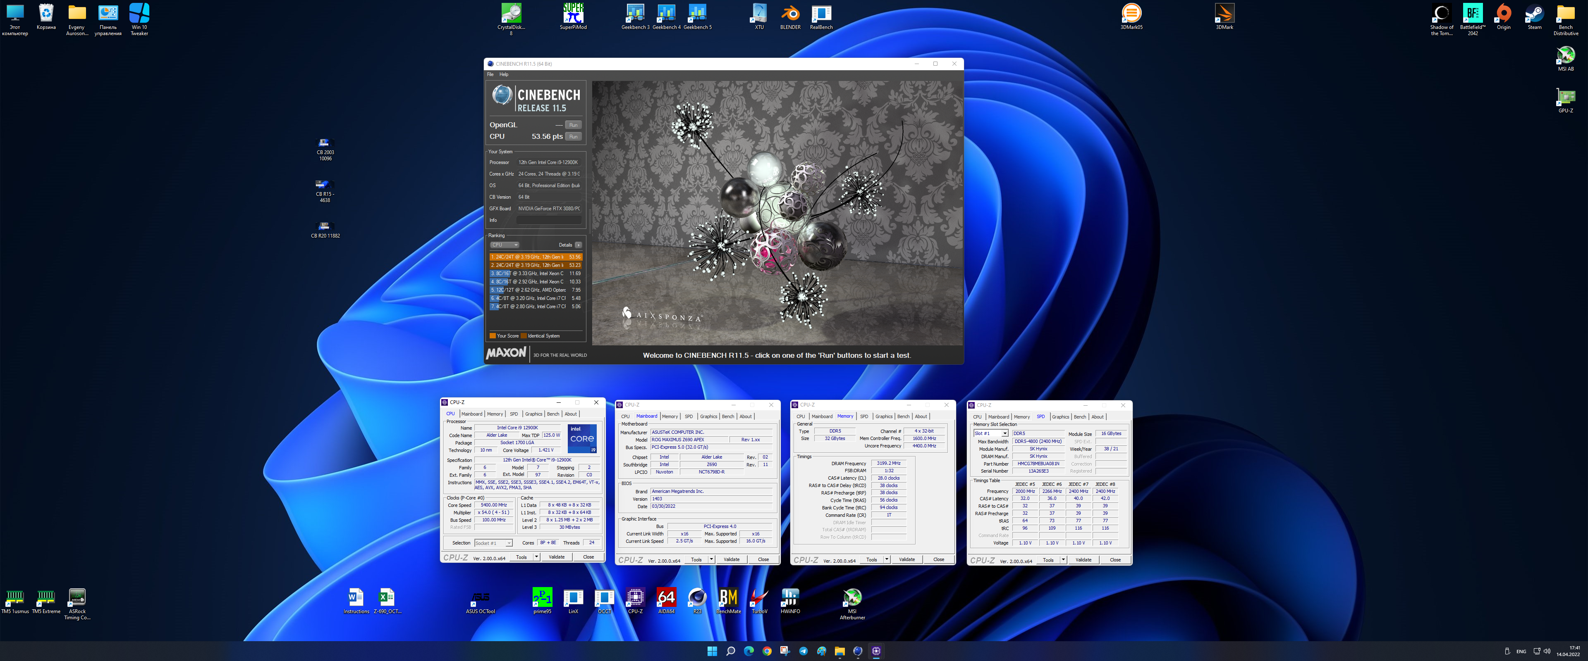Switch to About tab in Memory tab window
Image resolution: width=1588 pixels, height=661 pixels.
[921, 416]
